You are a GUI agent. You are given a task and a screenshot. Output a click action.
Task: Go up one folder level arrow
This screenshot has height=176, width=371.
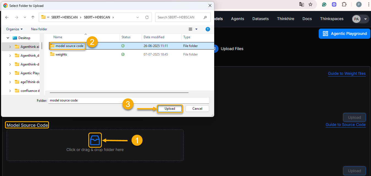pyautogui.click(x=33, y=17)
